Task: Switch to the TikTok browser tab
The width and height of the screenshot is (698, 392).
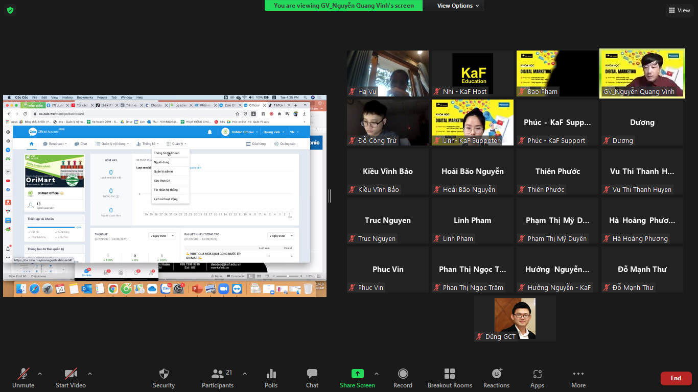Action: (x=278, y=105)
